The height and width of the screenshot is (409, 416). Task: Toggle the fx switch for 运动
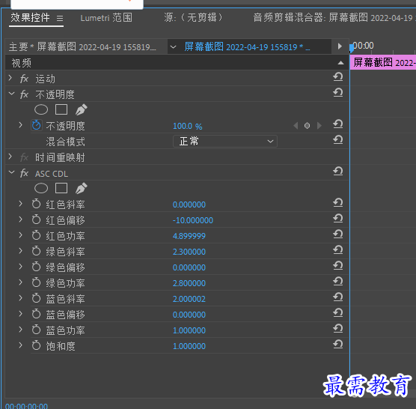24,79
